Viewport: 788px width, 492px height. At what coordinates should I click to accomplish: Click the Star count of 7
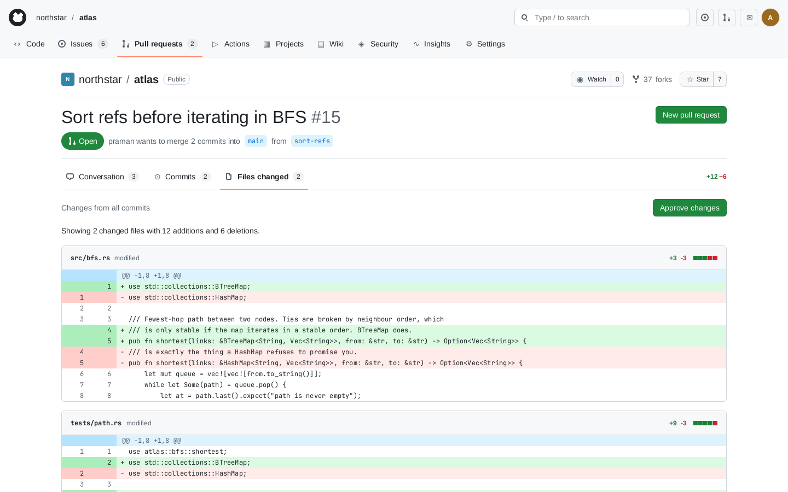pyautogui.click(x=720, y=79)
